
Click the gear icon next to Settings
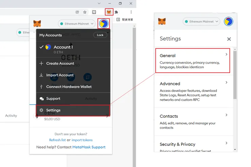41,110
